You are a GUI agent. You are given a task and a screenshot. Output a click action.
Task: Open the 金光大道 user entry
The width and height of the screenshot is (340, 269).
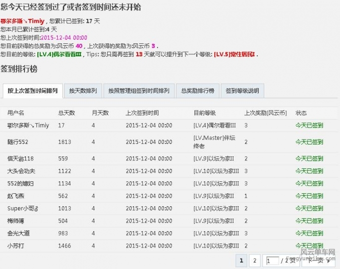point(18,233)
